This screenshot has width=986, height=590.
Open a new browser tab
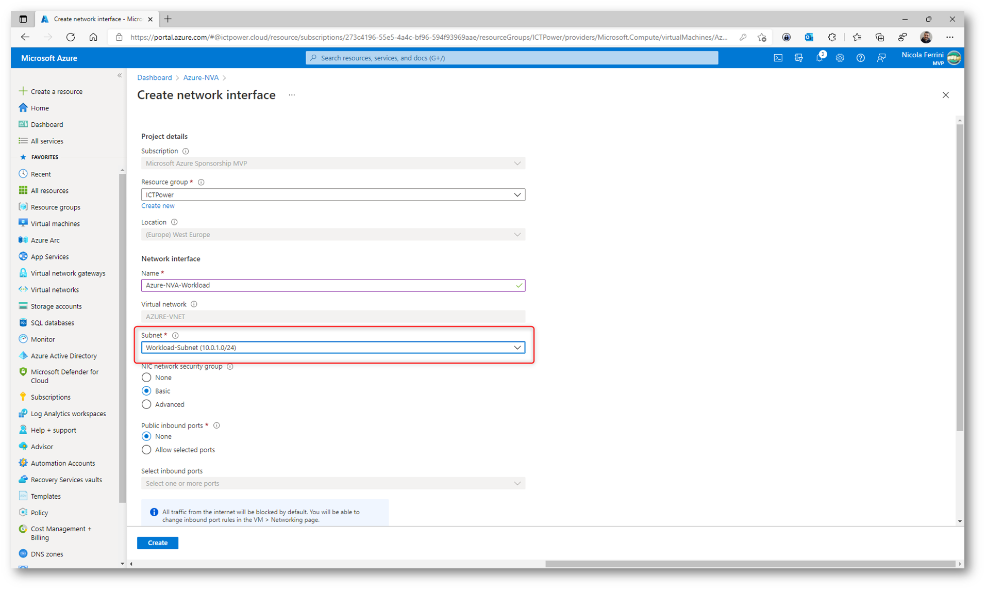coord(168,19)
